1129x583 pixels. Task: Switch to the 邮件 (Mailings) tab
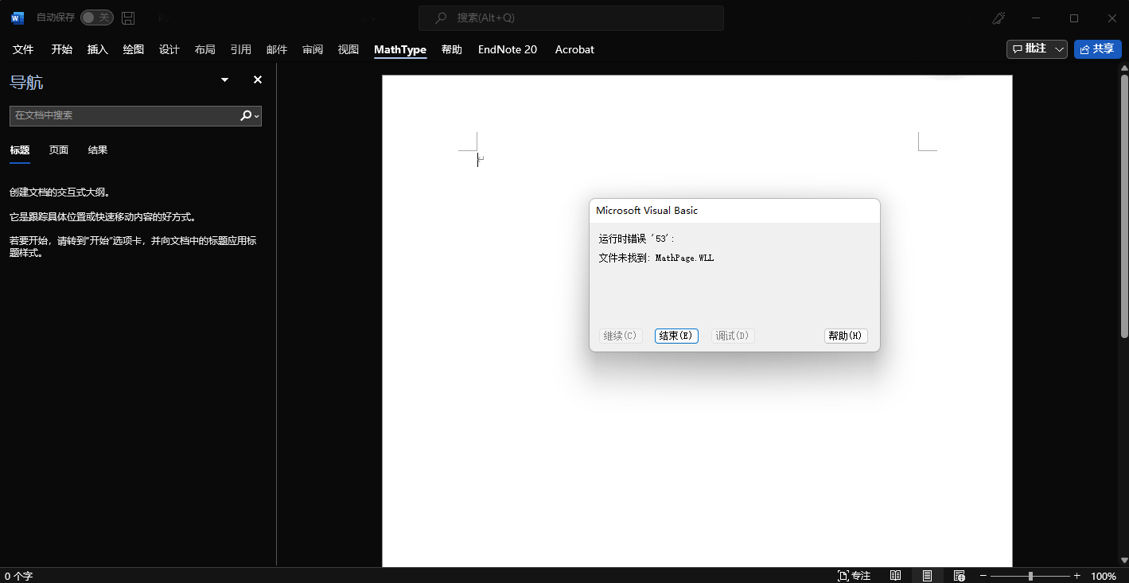[276, 49]
